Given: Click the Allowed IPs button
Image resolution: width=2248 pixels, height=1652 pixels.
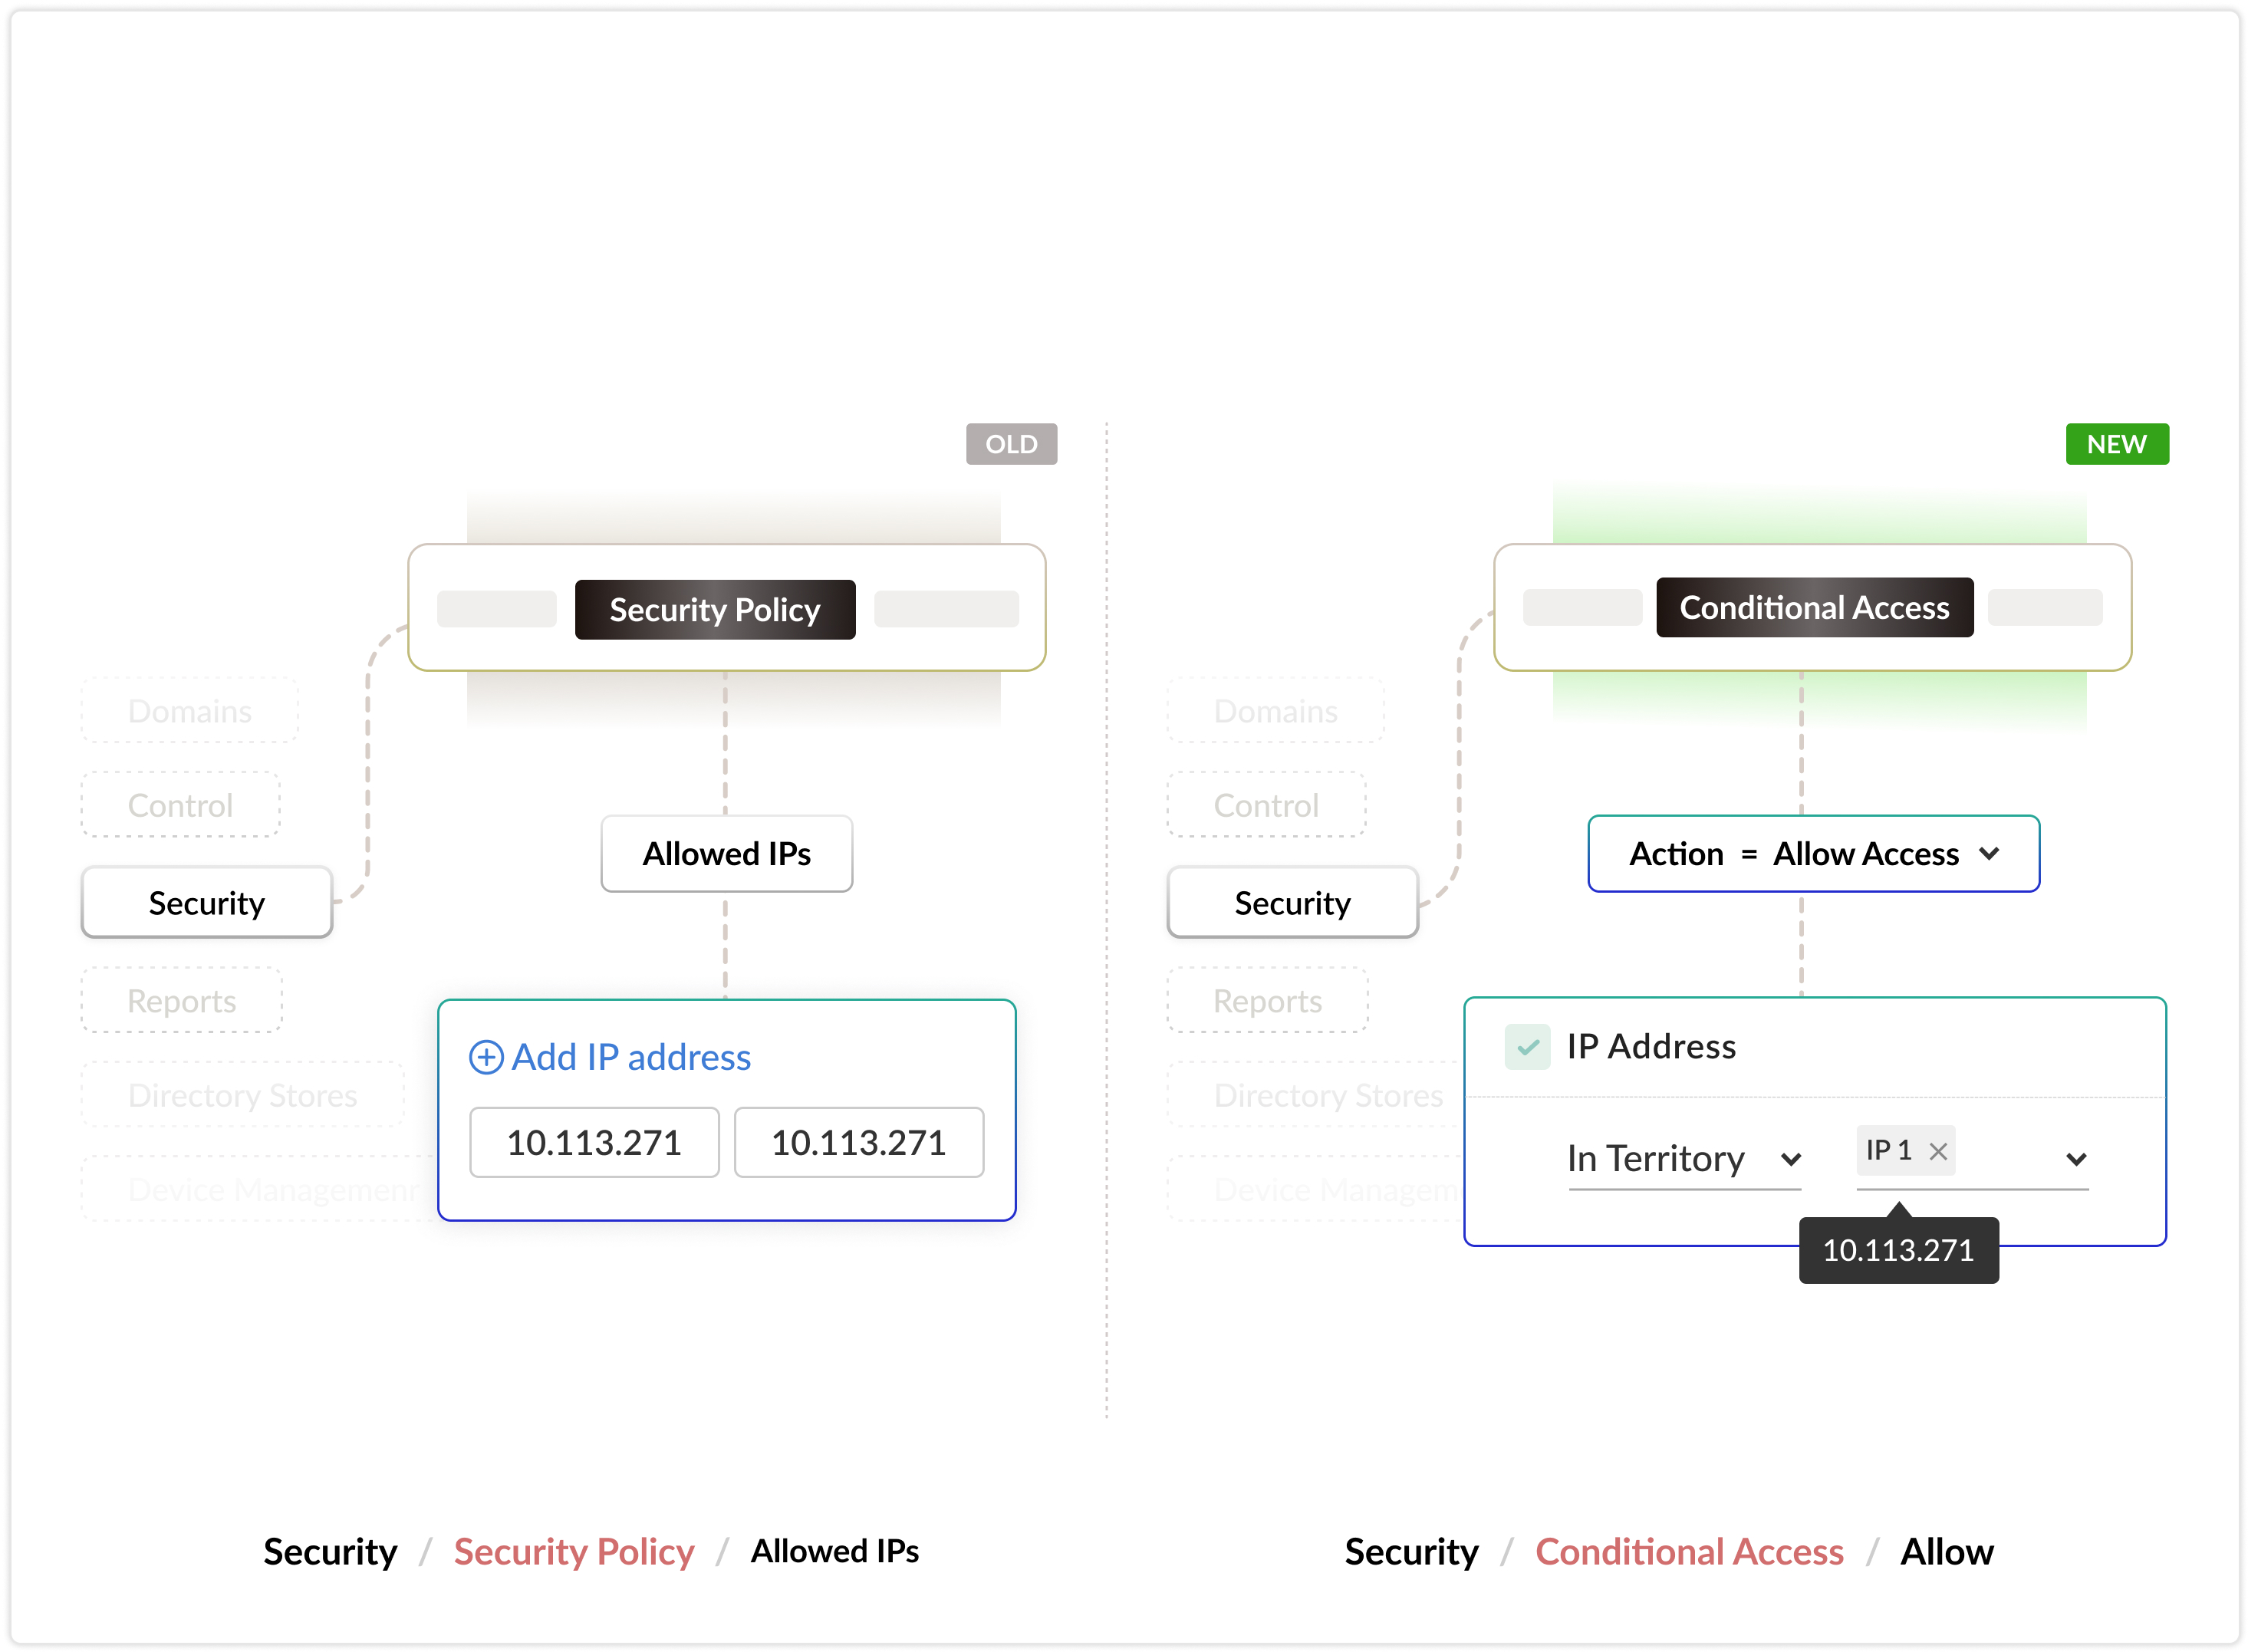Looking at the screenshot, I should point(726,854).
